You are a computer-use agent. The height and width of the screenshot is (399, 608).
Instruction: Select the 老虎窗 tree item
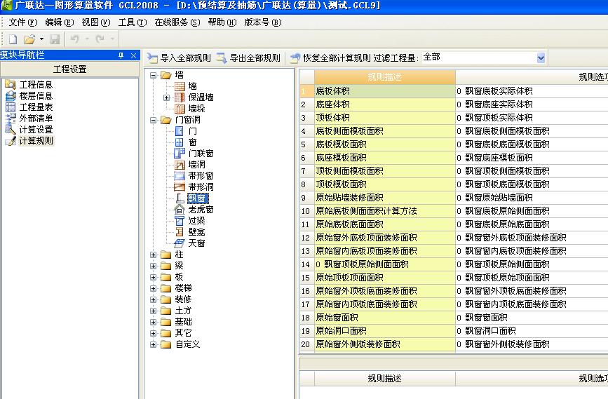coord(201,210)
